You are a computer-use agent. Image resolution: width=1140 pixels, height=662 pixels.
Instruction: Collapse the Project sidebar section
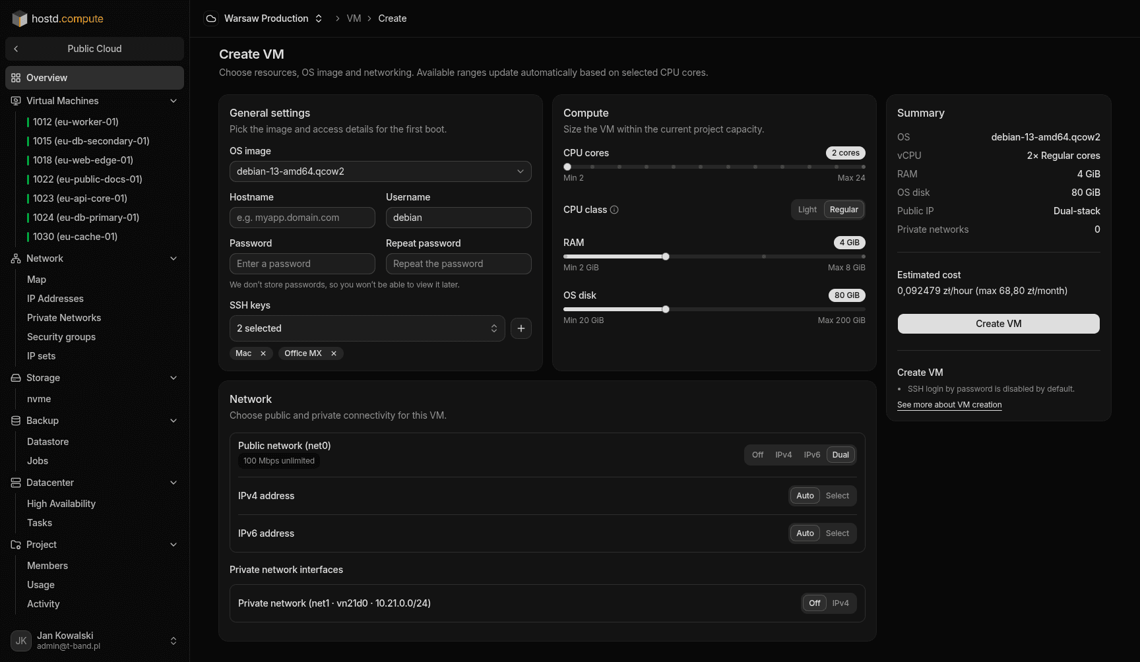tap(174, 545)
